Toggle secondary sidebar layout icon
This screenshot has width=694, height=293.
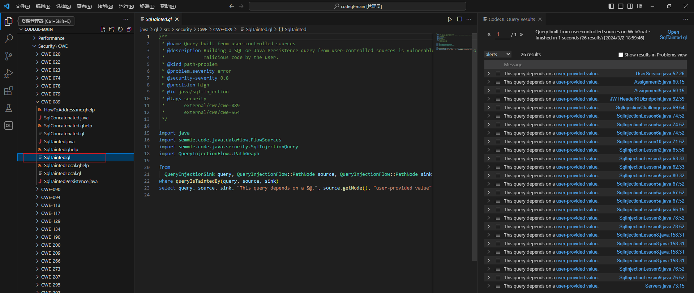630,6
